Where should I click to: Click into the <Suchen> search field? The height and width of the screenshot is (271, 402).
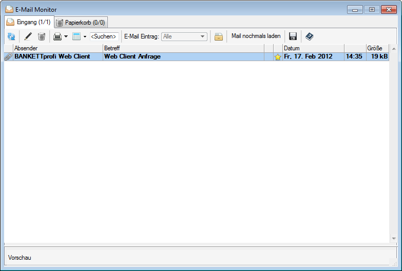click(104, 36)
